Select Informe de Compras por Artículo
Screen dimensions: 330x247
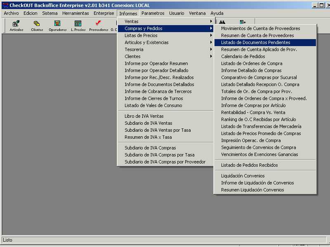click(x=265, y=105)
